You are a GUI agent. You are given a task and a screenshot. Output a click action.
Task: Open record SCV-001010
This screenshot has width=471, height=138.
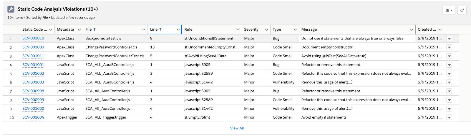33,38
